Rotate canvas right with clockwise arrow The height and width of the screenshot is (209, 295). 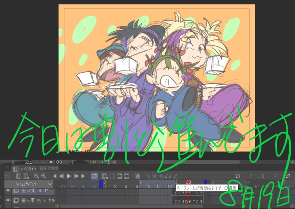[x=101, y=162]
